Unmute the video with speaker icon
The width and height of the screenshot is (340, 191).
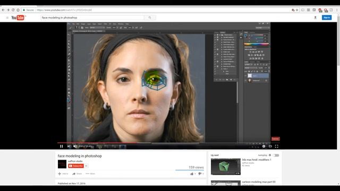pos(75,146)
